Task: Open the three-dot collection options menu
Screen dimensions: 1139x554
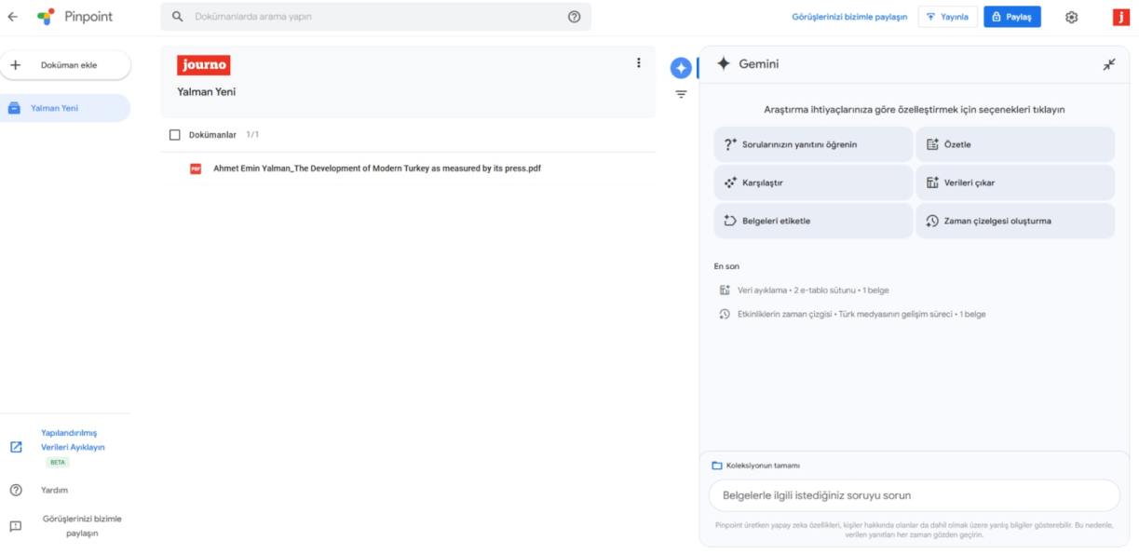Action: [638, 63]
